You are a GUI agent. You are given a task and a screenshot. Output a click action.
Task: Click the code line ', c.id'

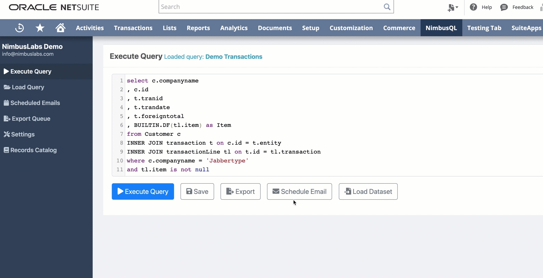click(138, 90)
